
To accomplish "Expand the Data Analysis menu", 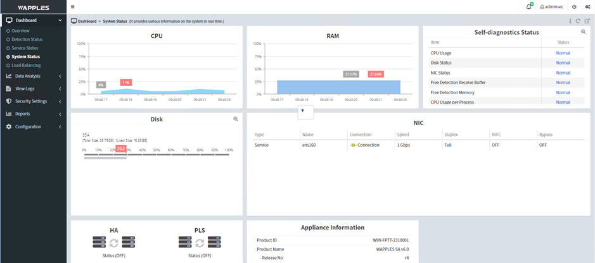I will point(32,76).
